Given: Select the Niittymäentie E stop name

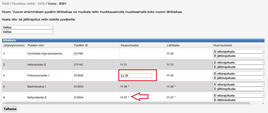Looking at the screenshot, I should (x=37, y=98).
